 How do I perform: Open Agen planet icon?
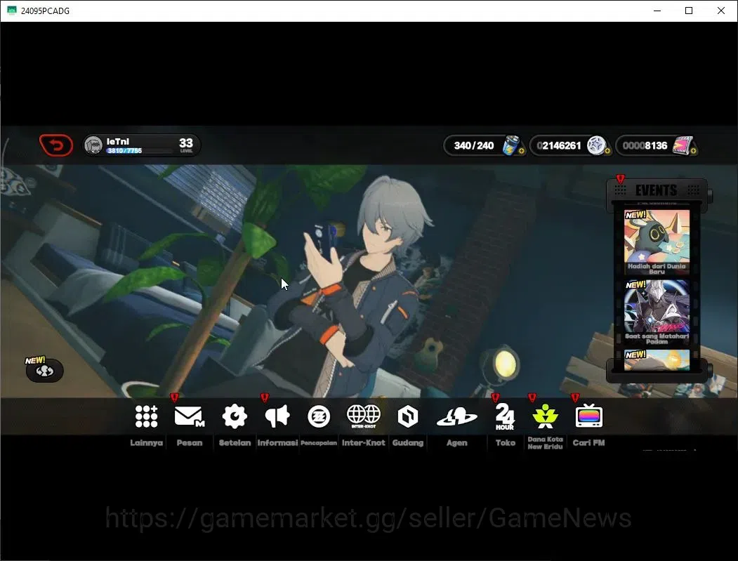pos(456,417)
